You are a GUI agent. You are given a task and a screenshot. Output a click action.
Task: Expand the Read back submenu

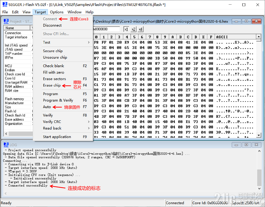click(63, 128)
